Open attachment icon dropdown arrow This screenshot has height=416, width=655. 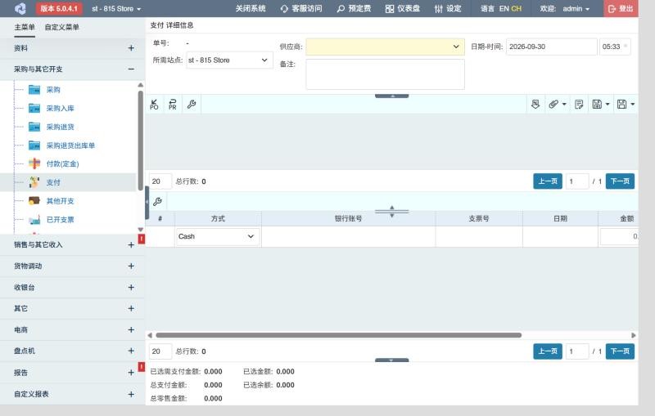(564, 105)
